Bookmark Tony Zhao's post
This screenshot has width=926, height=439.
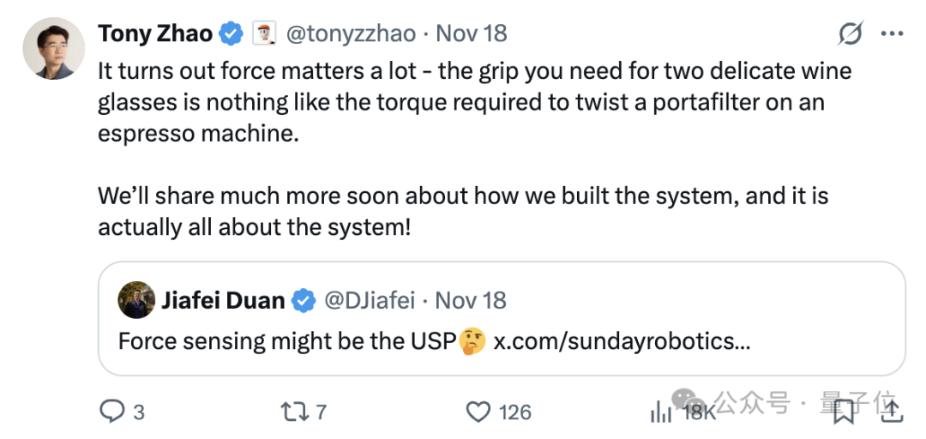[x=845, y=412]
